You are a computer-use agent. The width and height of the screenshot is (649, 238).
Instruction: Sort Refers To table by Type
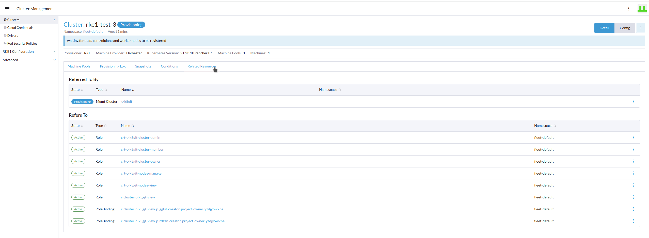tap(101, 126)
